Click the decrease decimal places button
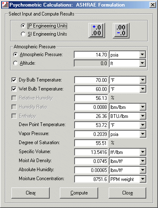This screenshot has width=158, height=208. click(x=121, y=30)
